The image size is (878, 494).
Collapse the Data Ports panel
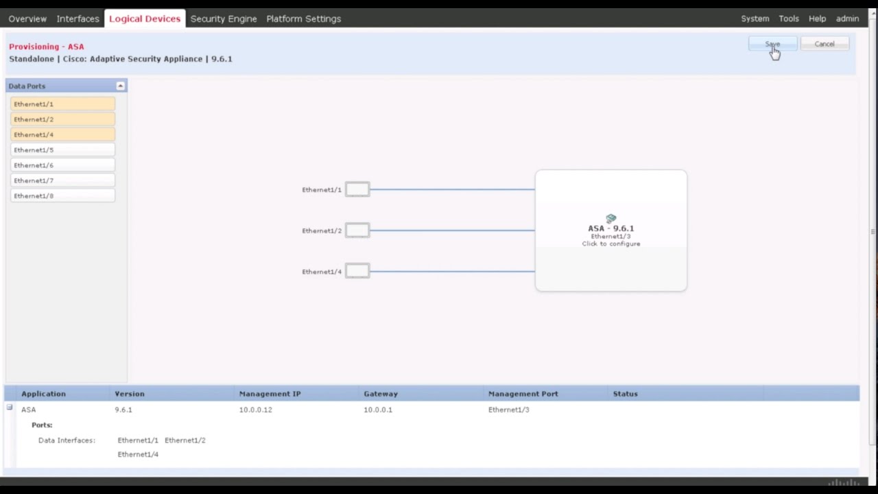coord(121,86)
